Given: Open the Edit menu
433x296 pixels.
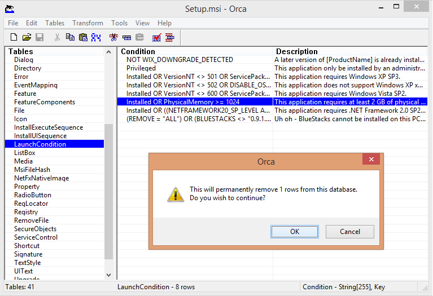Looking at the screenshot, I should click(x=32, y=23).
